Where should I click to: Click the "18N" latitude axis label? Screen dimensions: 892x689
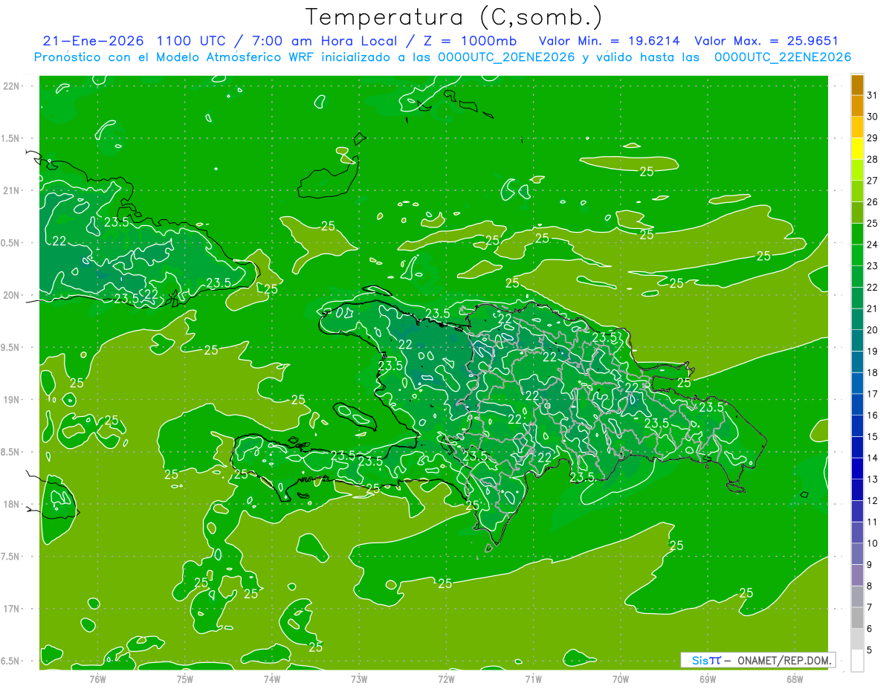(10, 504)
